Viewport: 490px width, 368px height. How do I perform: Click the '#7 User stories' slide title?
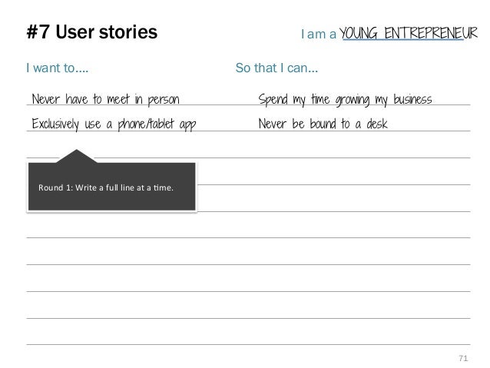pos(92,32)
